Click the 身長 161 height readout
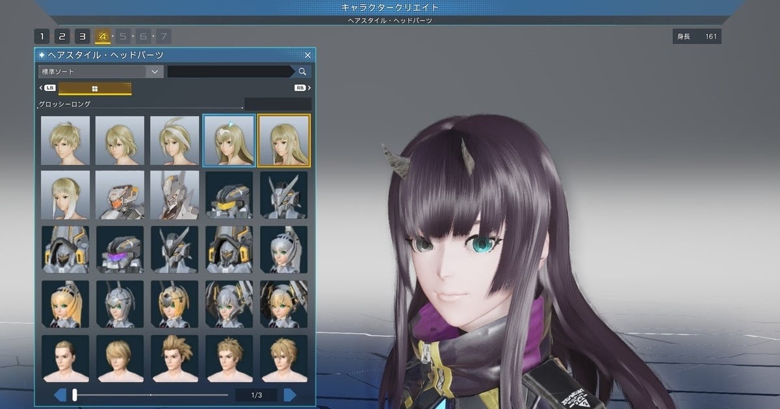Image resolution: width=780 pixels, height=409 pixels. (x=697, y=36)
